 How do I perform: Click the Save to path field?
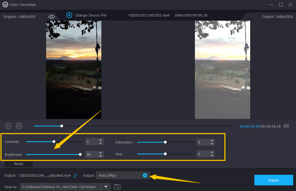(60, 187)
